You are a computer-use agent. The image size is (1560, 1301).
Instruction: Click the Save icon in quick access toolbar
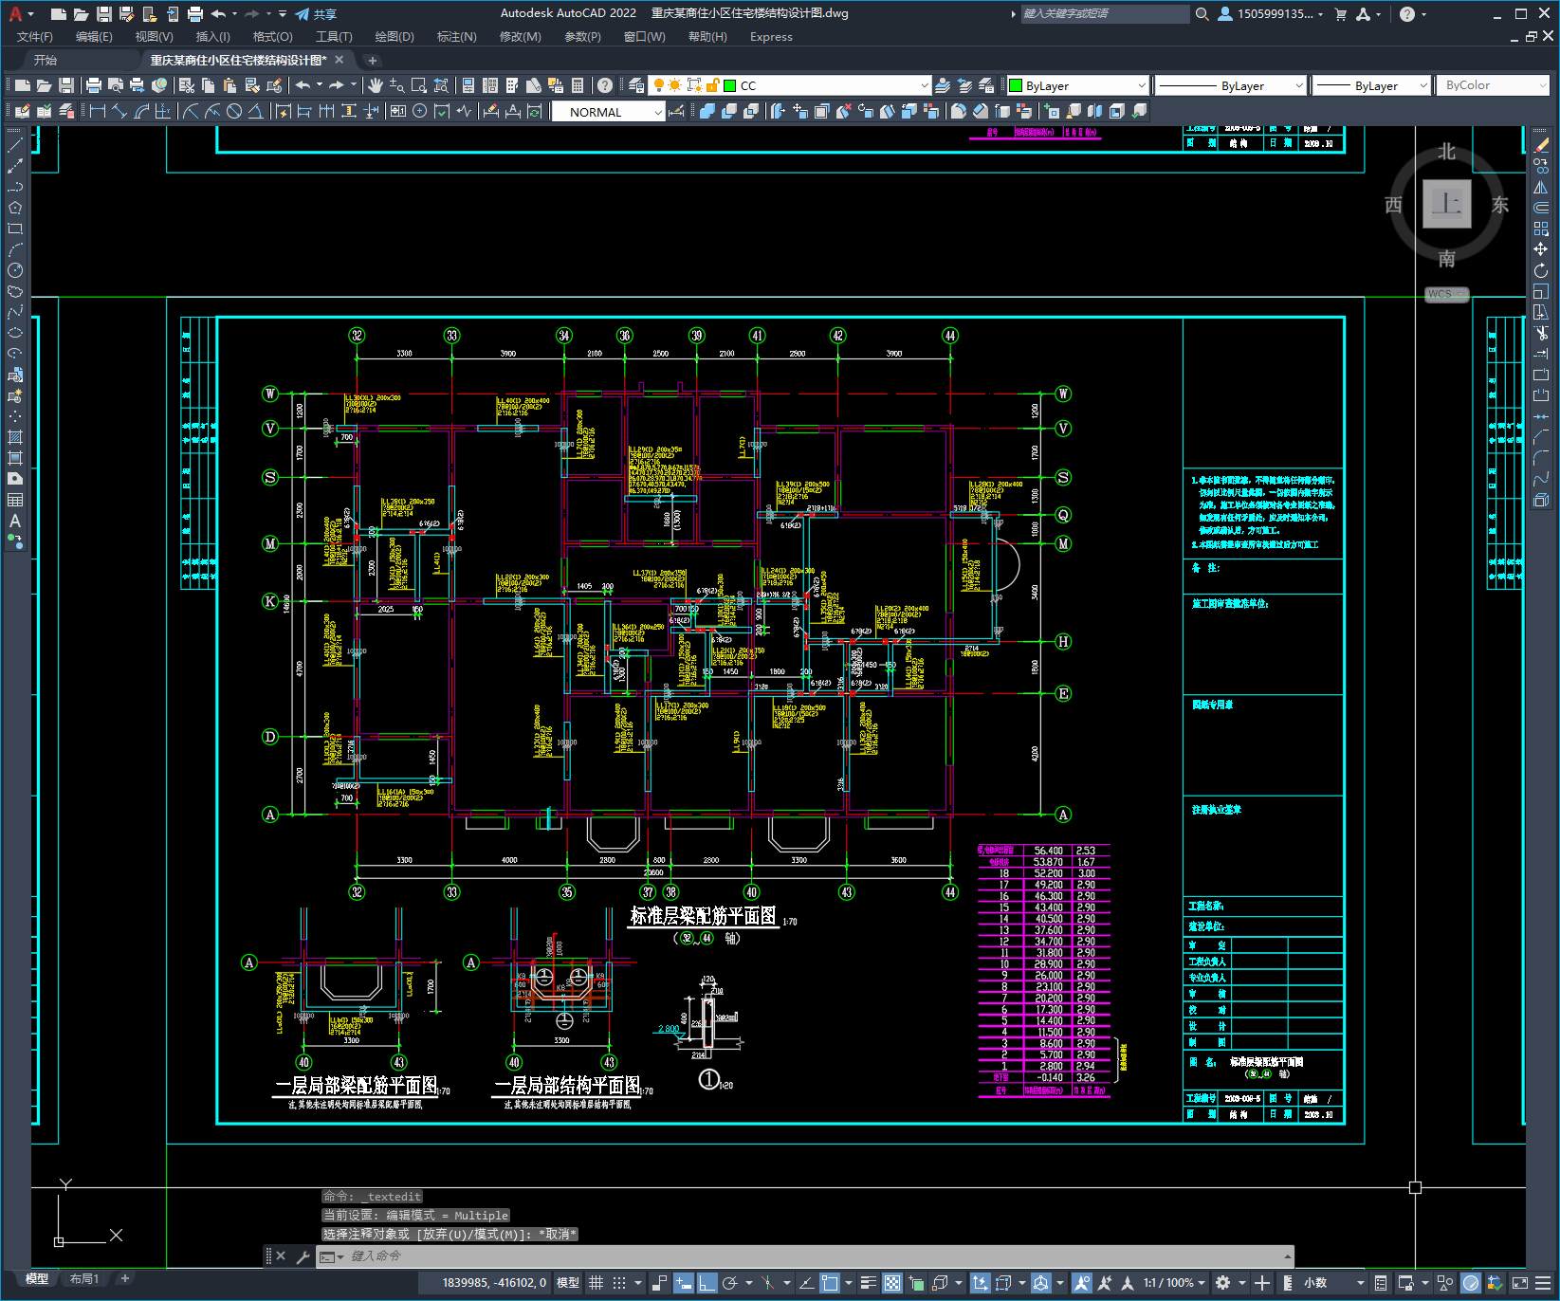click(104, 14)
